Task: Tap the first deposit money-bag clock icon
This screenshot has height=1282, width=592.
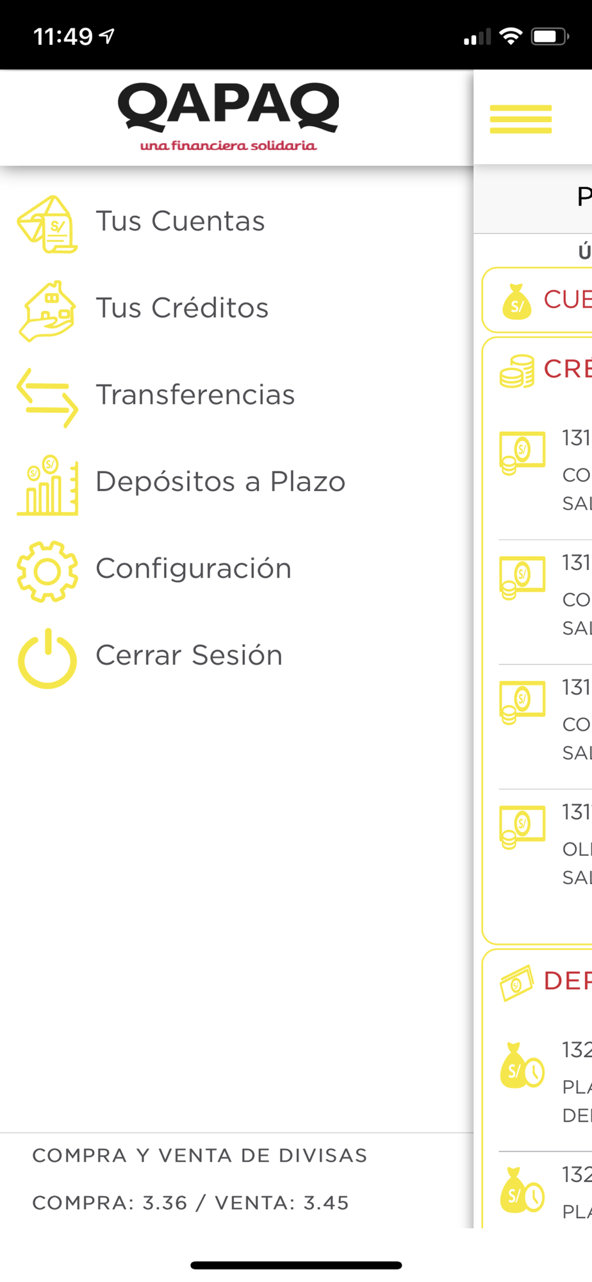Action: click(522, 1066)
